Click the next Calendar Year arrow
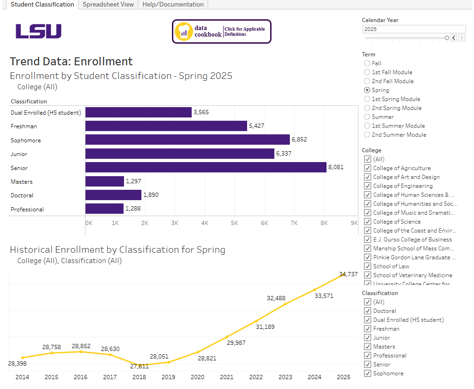Viewport: 474px width, 389px height. 462,38
